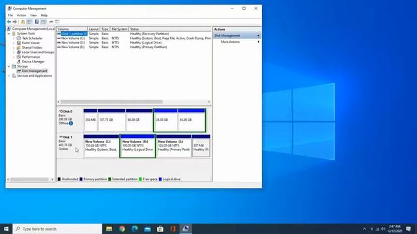Collapse the Disk Management actions header
The width and height of the screenshot is (417, 234).
click(x=258, y=36)
